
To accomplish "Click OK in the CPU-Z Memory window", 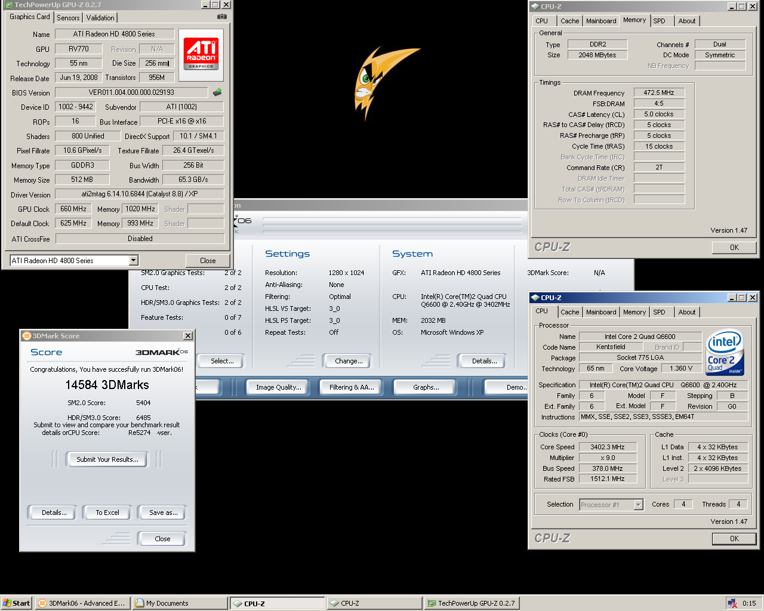I will point(734,247).
